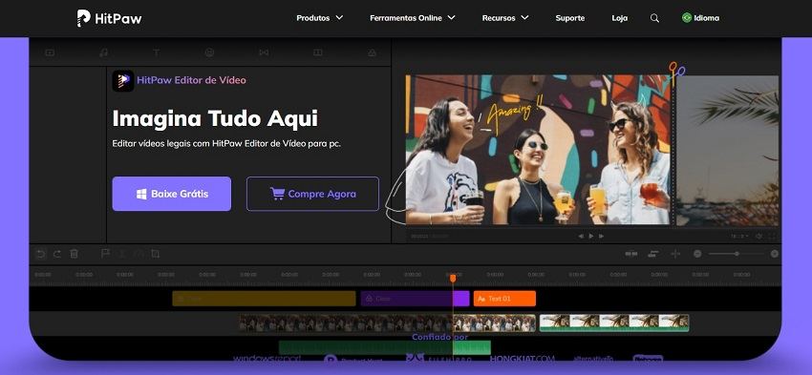The height and width of the screenshot is (375, 812).
Task: Click the preview play button
Action: [x=591, y=236]
